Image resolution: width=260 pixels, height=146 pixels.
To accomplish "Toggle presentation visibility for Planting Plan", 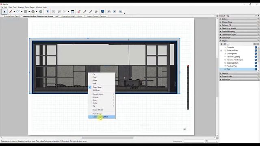I will (x=256, y=66).
